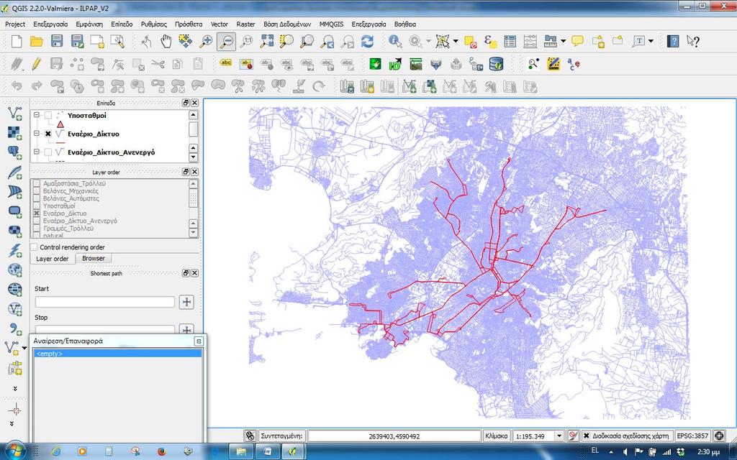
Task: Open the MMQGIS menu
Action: tap(331, 24)
